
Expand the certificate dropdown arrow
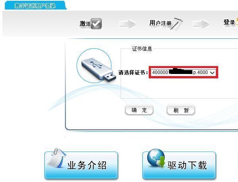tap(212, 72)
